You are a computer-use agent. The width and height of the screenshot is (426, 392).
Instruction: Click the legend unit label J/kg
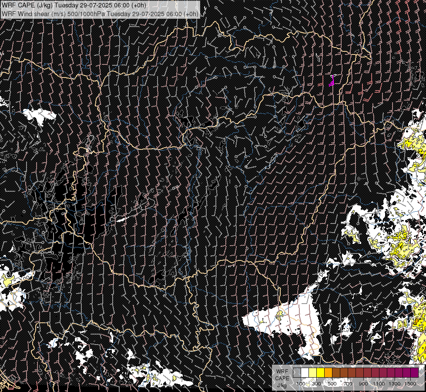click(282, 385)
